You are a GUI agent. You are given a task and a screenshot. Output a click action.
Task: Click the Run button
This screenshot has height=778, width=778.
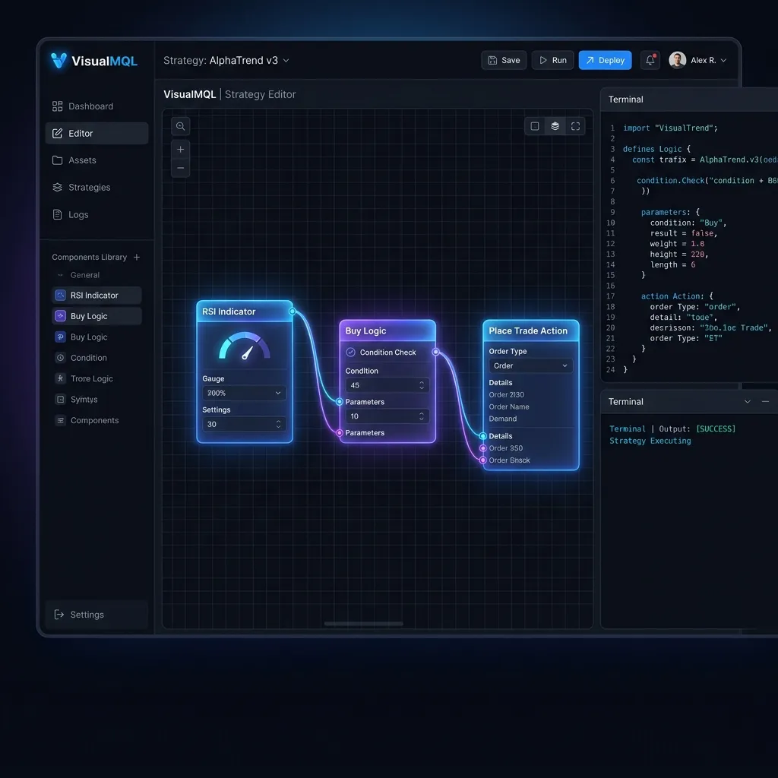point(553,60)
